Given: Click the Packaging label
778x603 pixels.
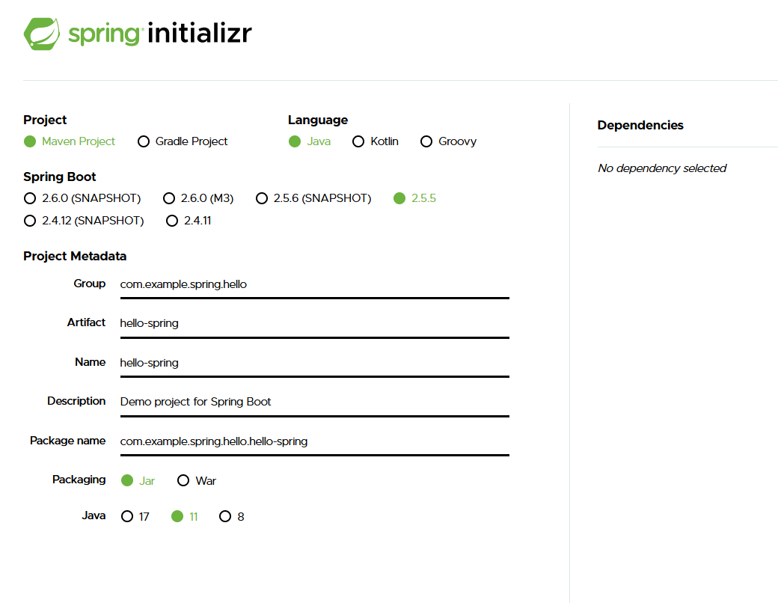Looking at the screenshot, I should [79, 480].
